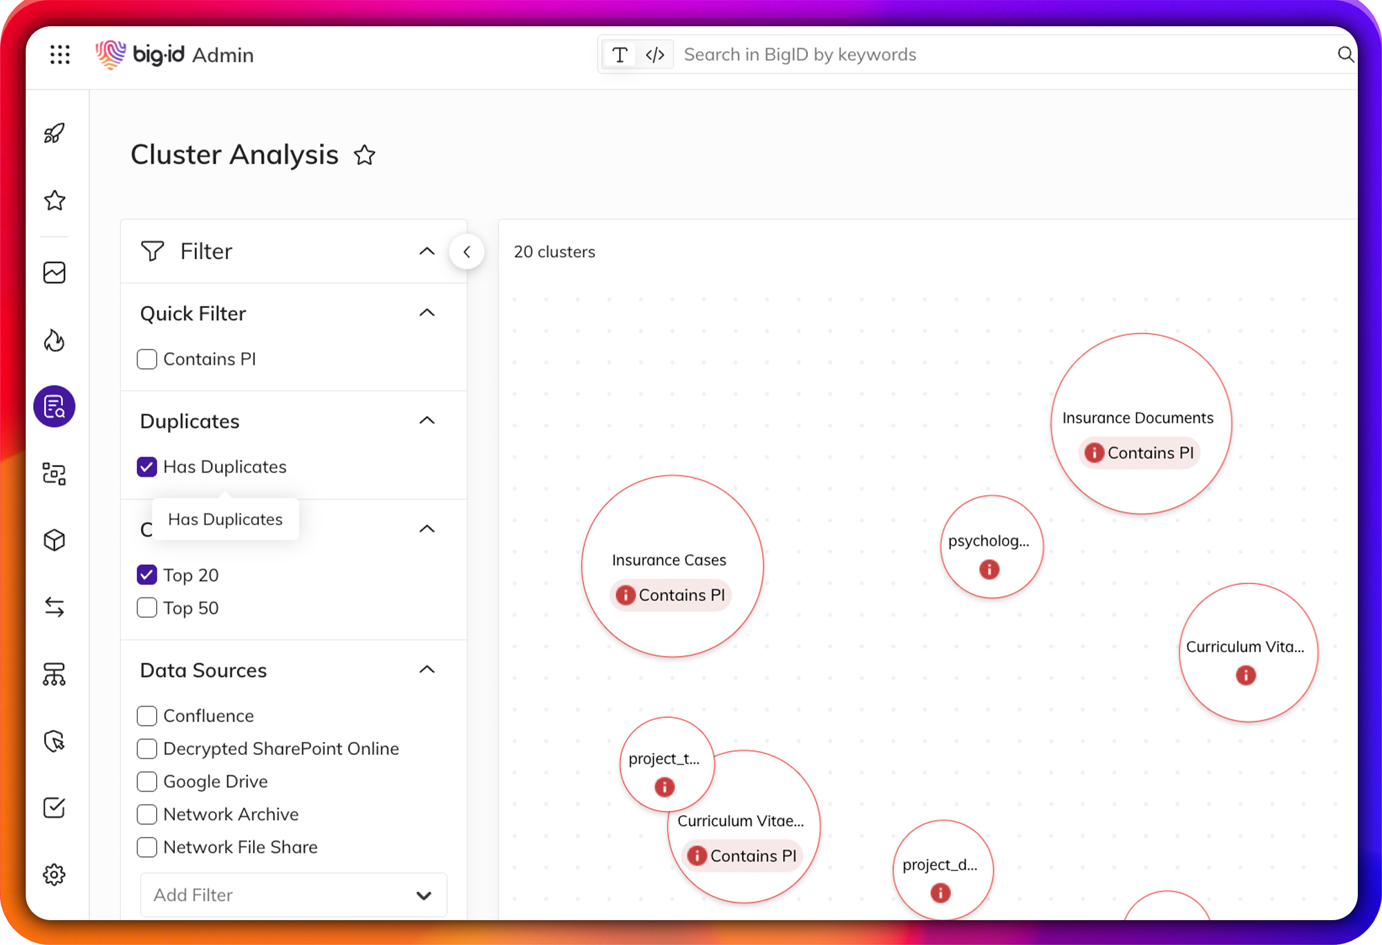Select the code search mode toggle in search bar
Viewport: 1382px width, 945px height.
pos(654,54)
